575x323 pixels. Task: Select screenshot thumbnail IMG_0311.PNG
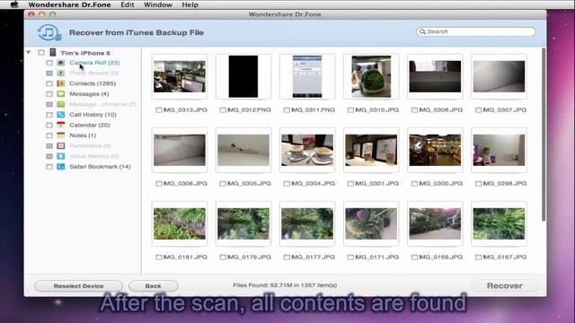307,76
